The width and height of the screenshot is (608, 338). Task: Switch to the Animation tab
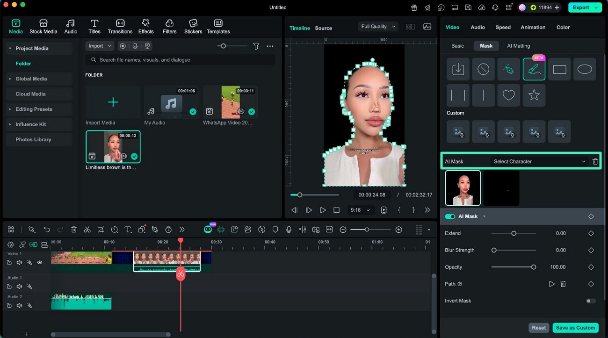[x=533, y=27]
